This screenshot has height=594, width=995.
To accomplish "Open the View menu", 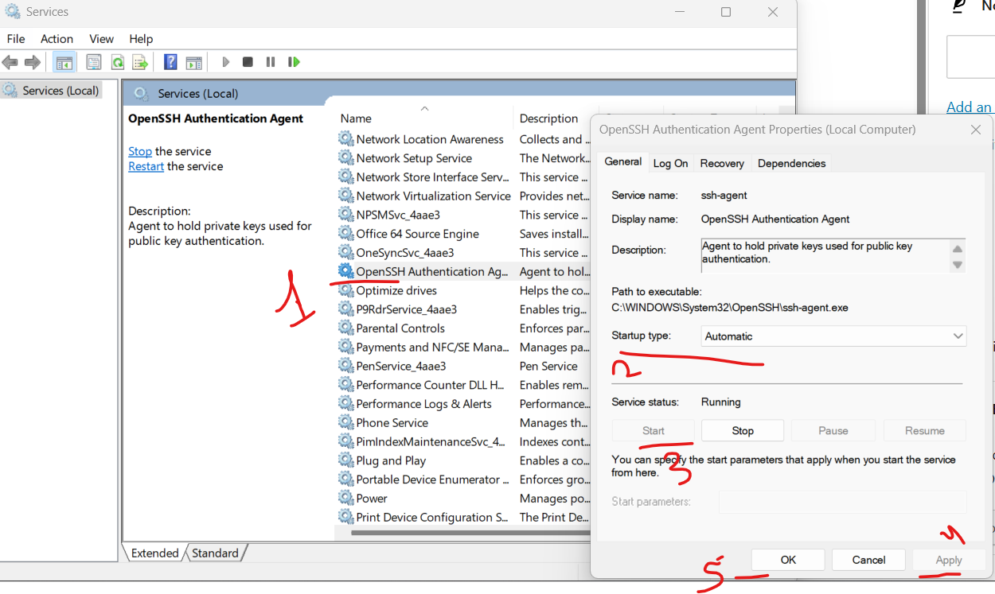I will [101, 38].
